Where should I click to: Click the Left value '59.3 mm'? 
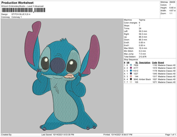[x=143, y=31]
